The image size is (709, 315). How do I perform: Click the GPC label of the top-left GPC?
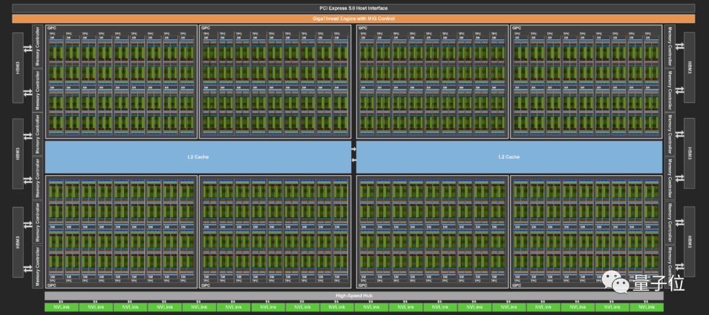[51, 28]
